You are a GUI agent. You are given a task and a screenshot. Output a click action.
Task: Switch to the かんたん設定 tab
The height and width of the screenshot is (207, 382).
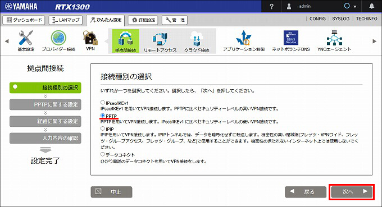pos(106,20)
